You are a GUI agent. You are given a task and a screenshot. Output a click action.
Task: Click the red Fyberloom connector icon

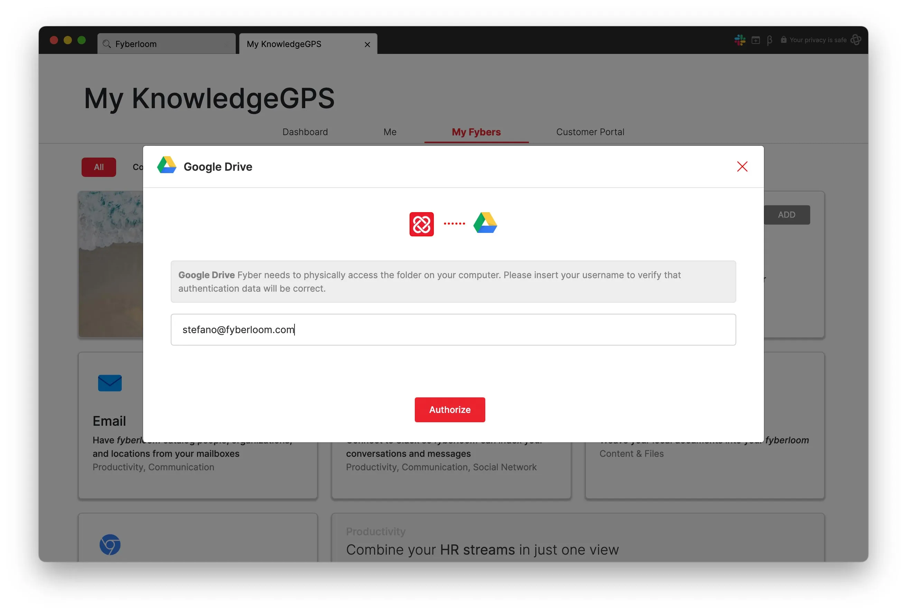[421, 224]
